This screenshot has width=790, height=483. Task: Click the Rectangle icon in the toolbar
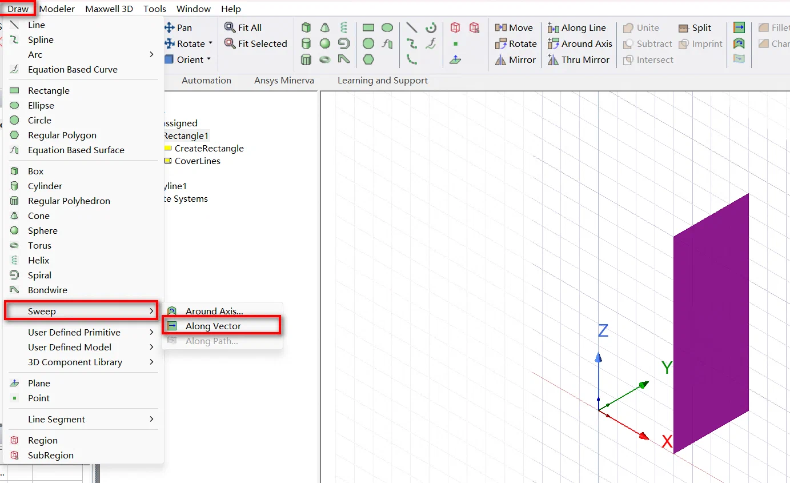click(368, 27)
